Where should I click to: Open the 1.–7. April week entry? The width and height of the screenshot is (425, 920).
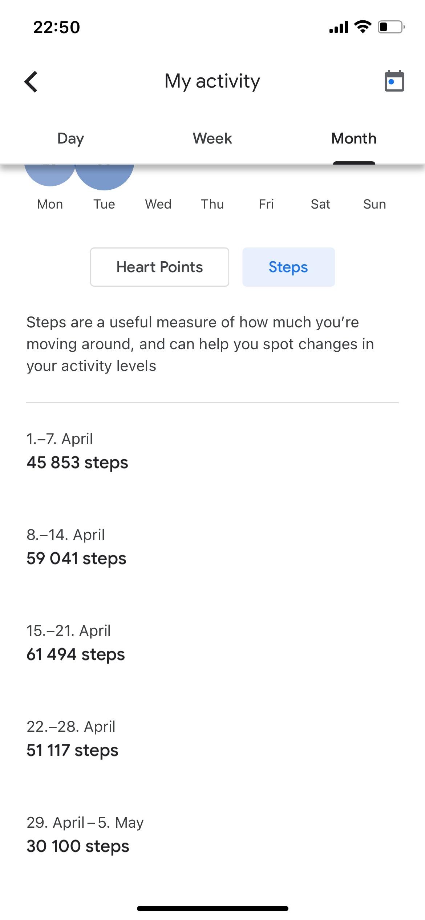pyautogui.click(x=77, y=451)
